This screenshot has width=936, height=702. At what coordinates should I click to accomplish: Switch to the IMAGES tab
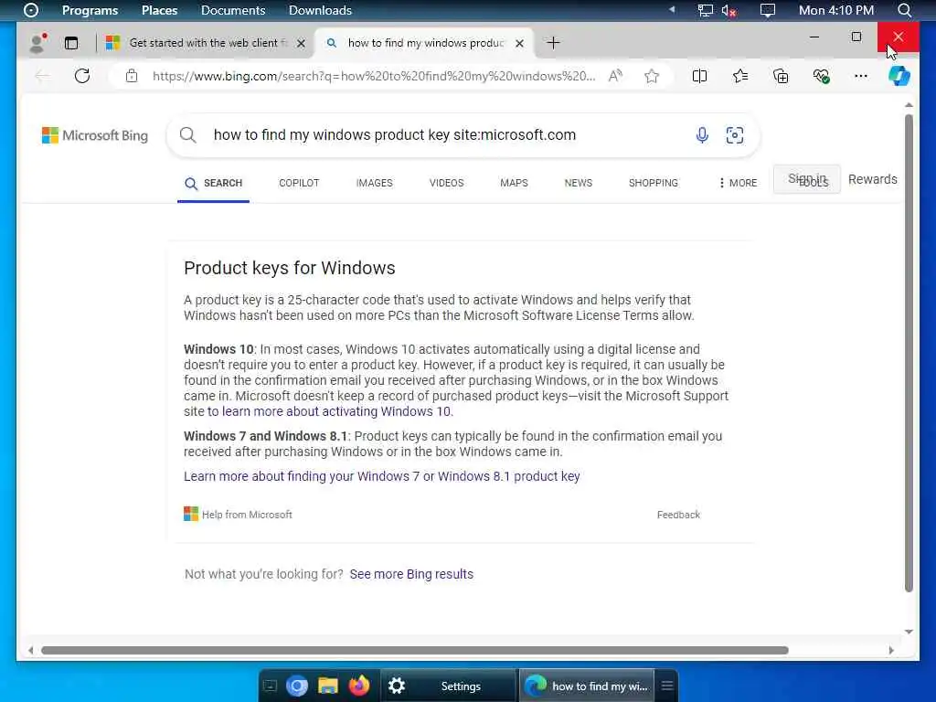[374, 183]
